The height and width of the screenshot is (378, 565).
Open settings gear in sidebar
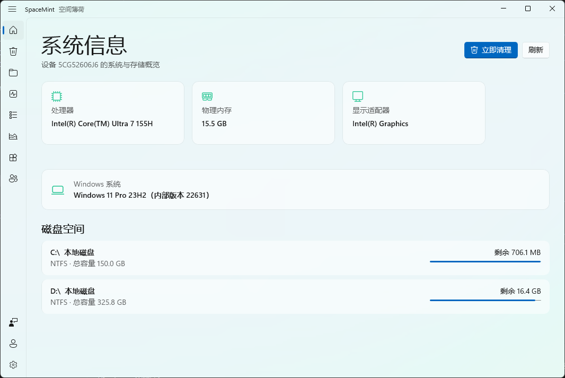(x=13, y=365)
